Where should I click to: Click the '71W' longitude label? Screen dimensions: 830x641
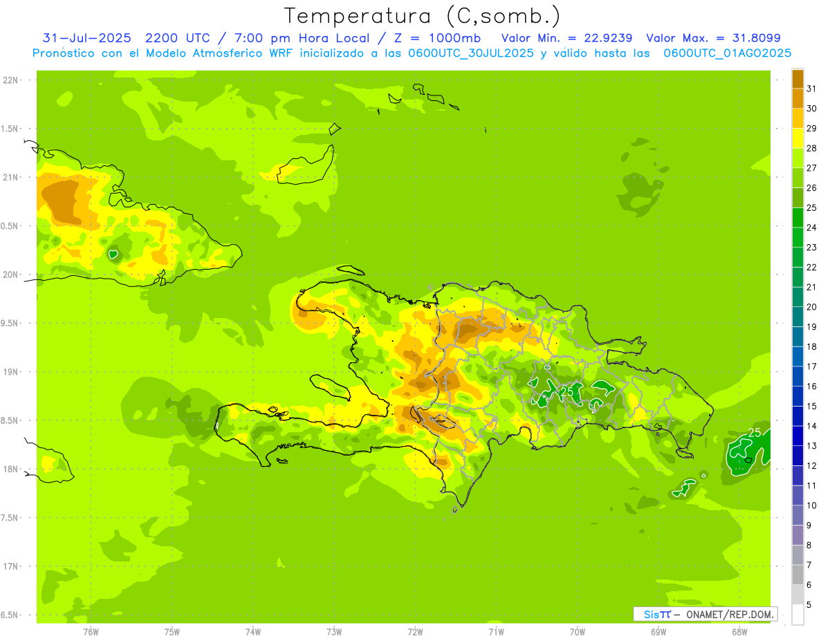pos(496,631)
